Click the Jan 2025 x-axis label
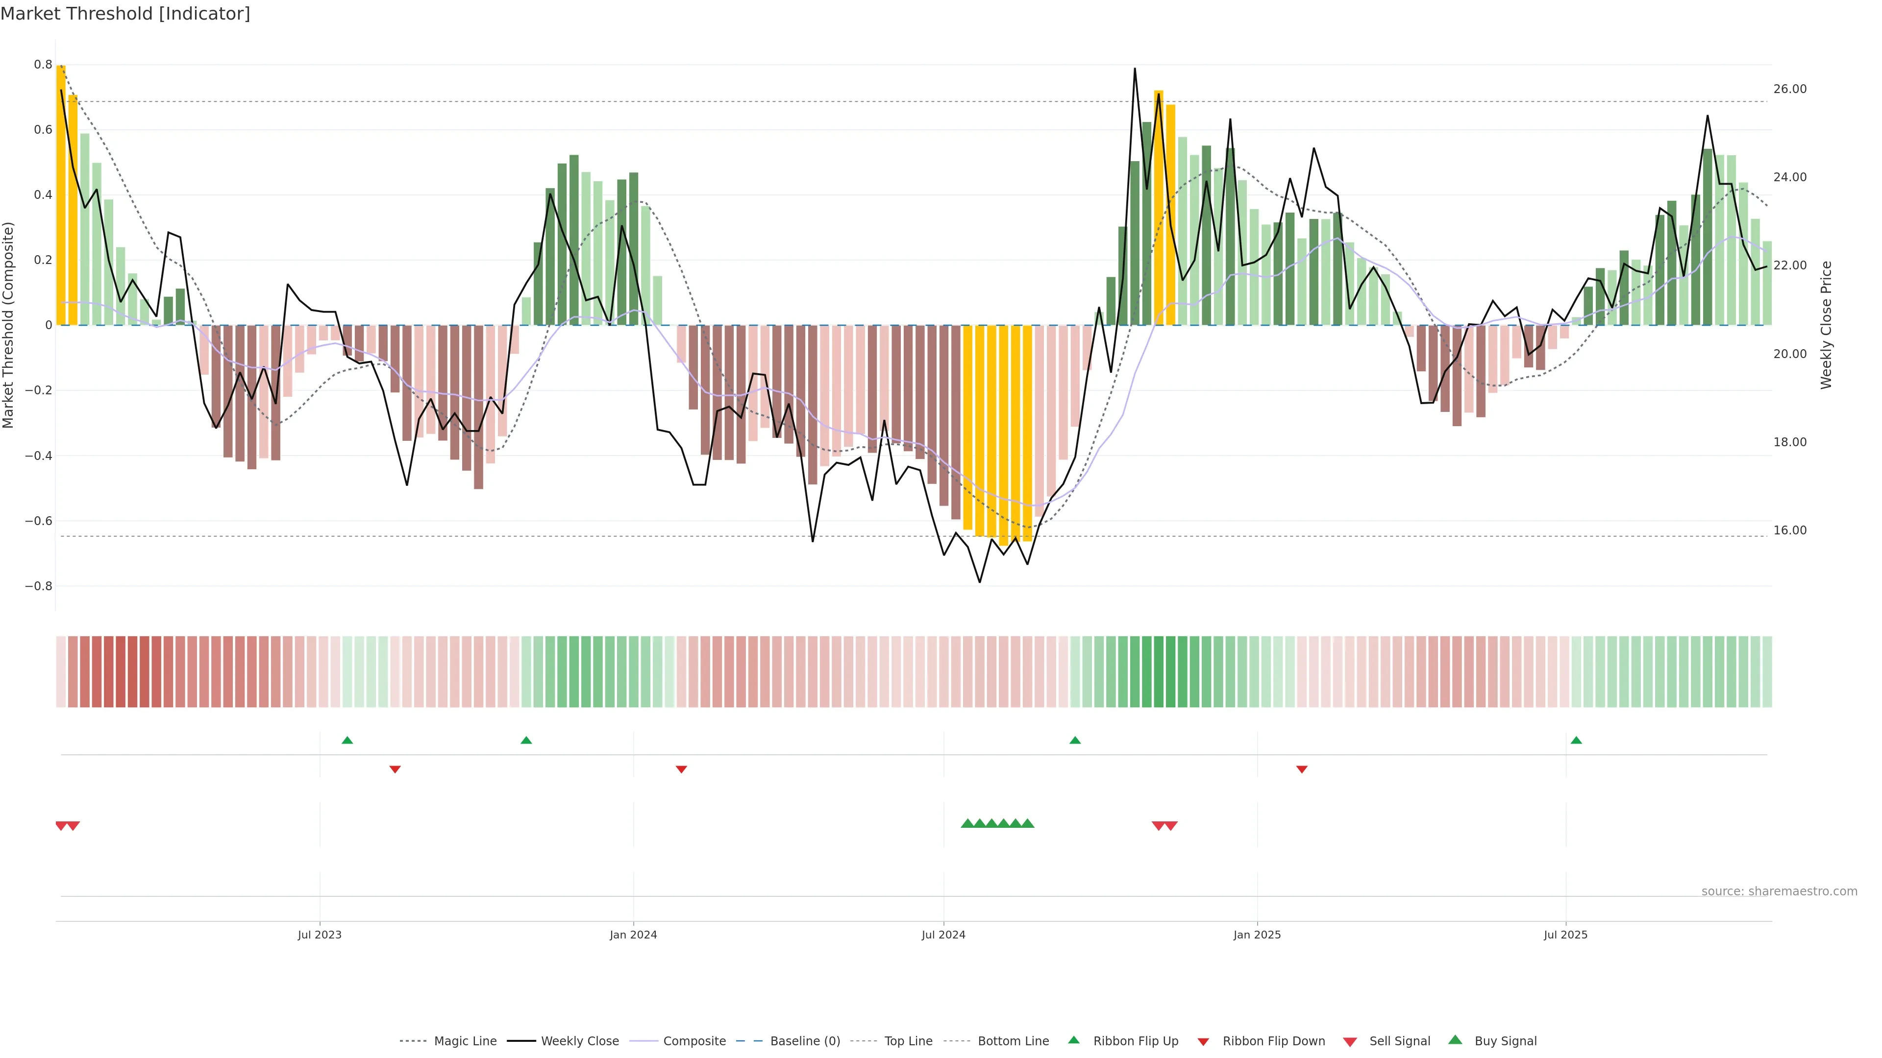Screen dimensions: 1882x1058 coord(1257,935)
